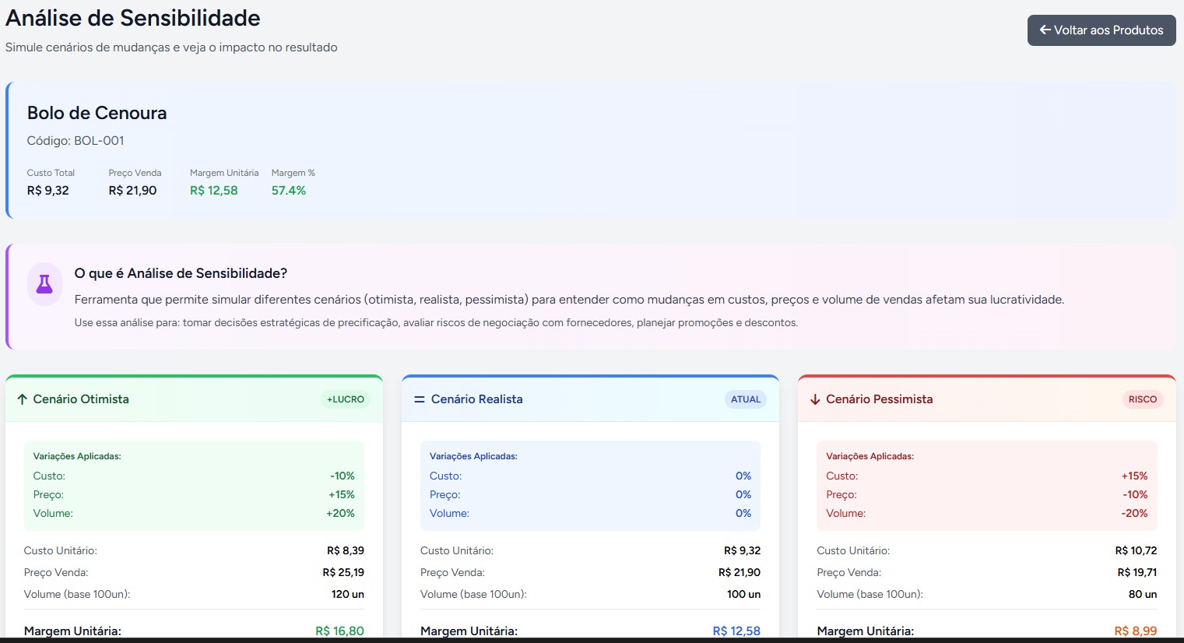
Task: Click the up arrow icon in Cenário Otimista
Action: tap(22, 399)
